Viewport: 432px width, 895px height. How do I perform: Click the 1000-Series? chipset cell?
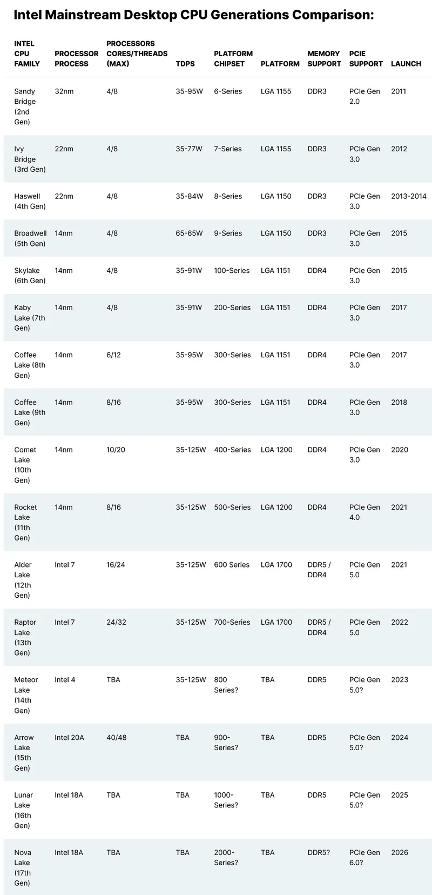pyautogui.click(x=226, y=800)
